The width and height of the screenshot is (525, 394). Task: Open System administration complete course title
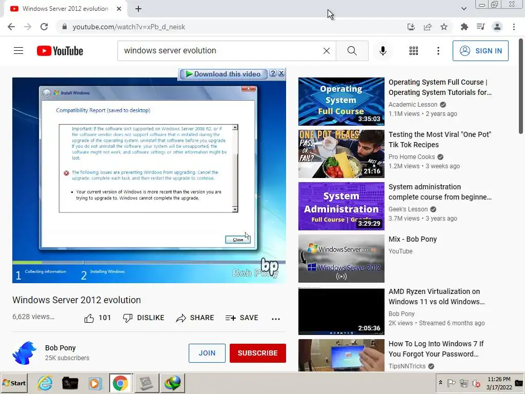(440, 192)
